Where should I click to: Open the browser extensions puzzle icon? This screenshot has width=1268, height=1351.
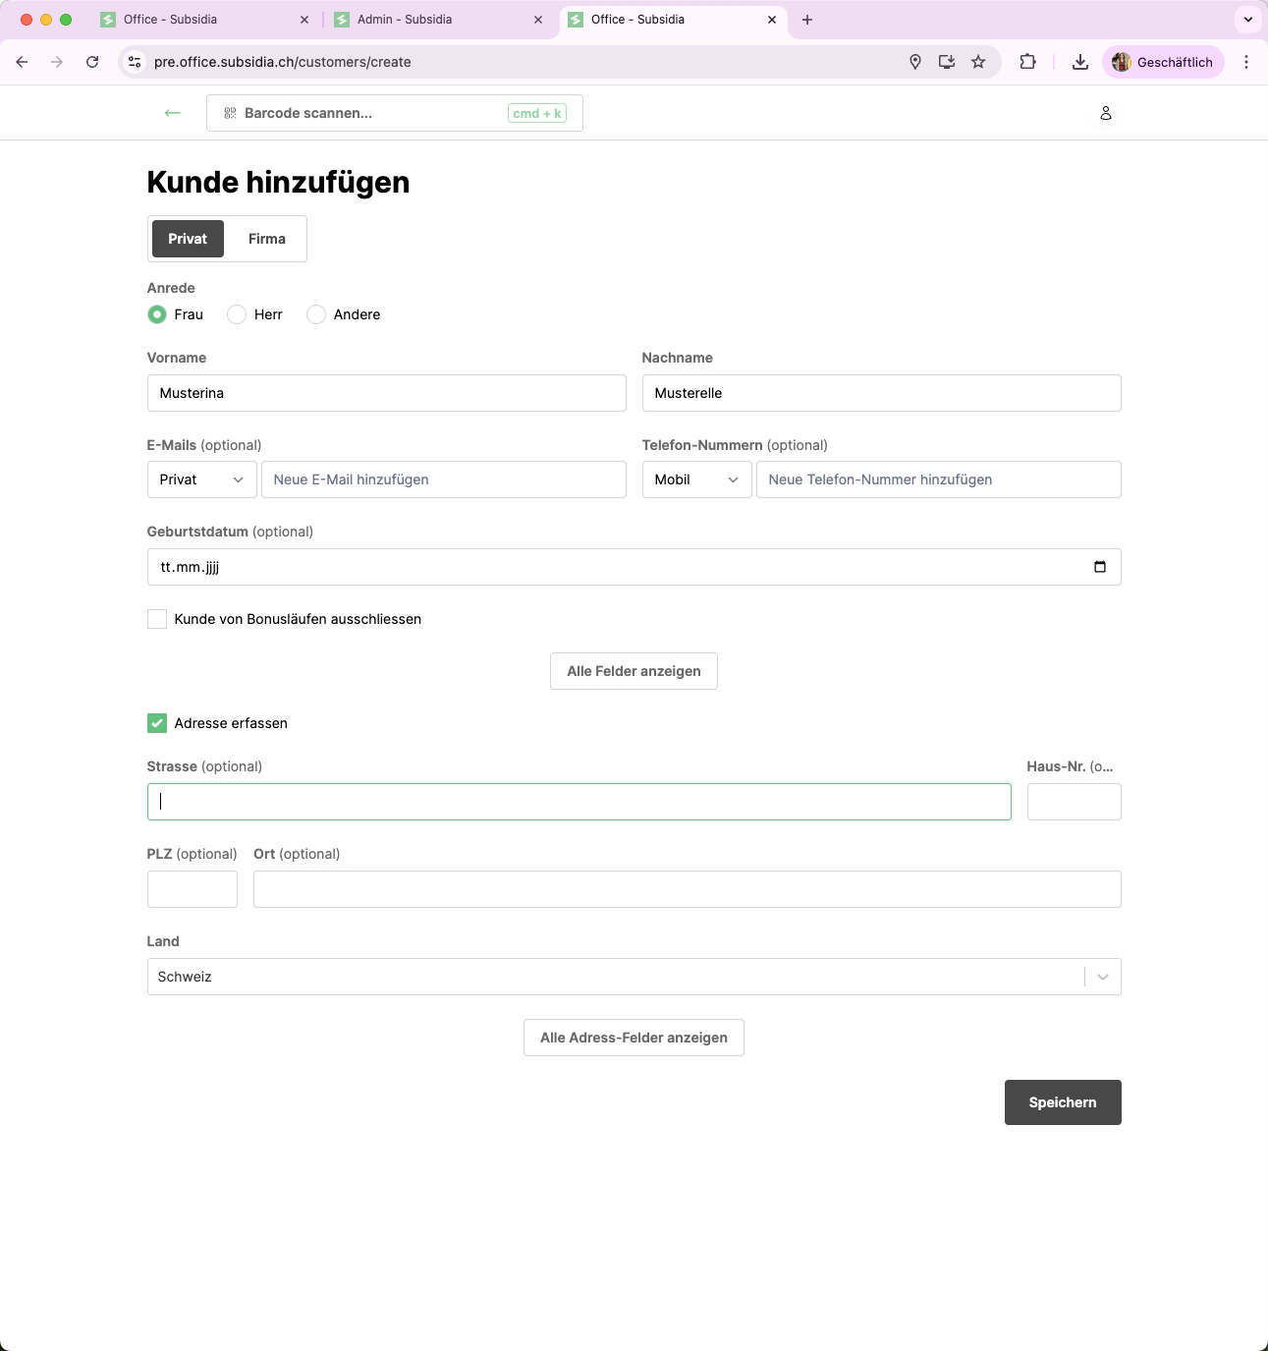1027,62
